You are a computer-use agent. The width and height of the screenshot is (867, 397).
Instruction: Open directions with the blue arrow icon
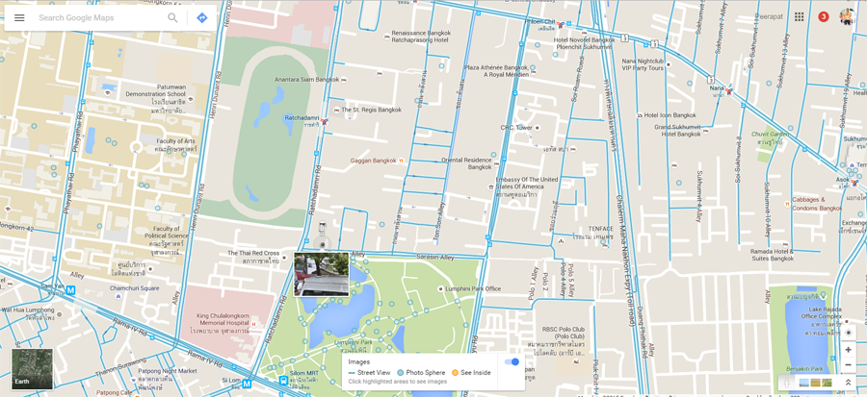pos(202,17)
